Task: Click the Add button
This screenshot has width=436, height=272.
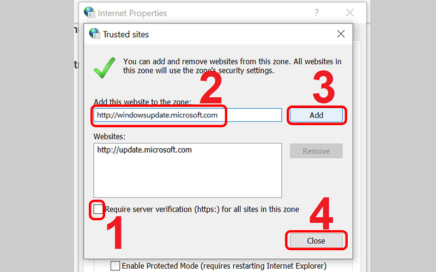Action: (x=316, y=115)
